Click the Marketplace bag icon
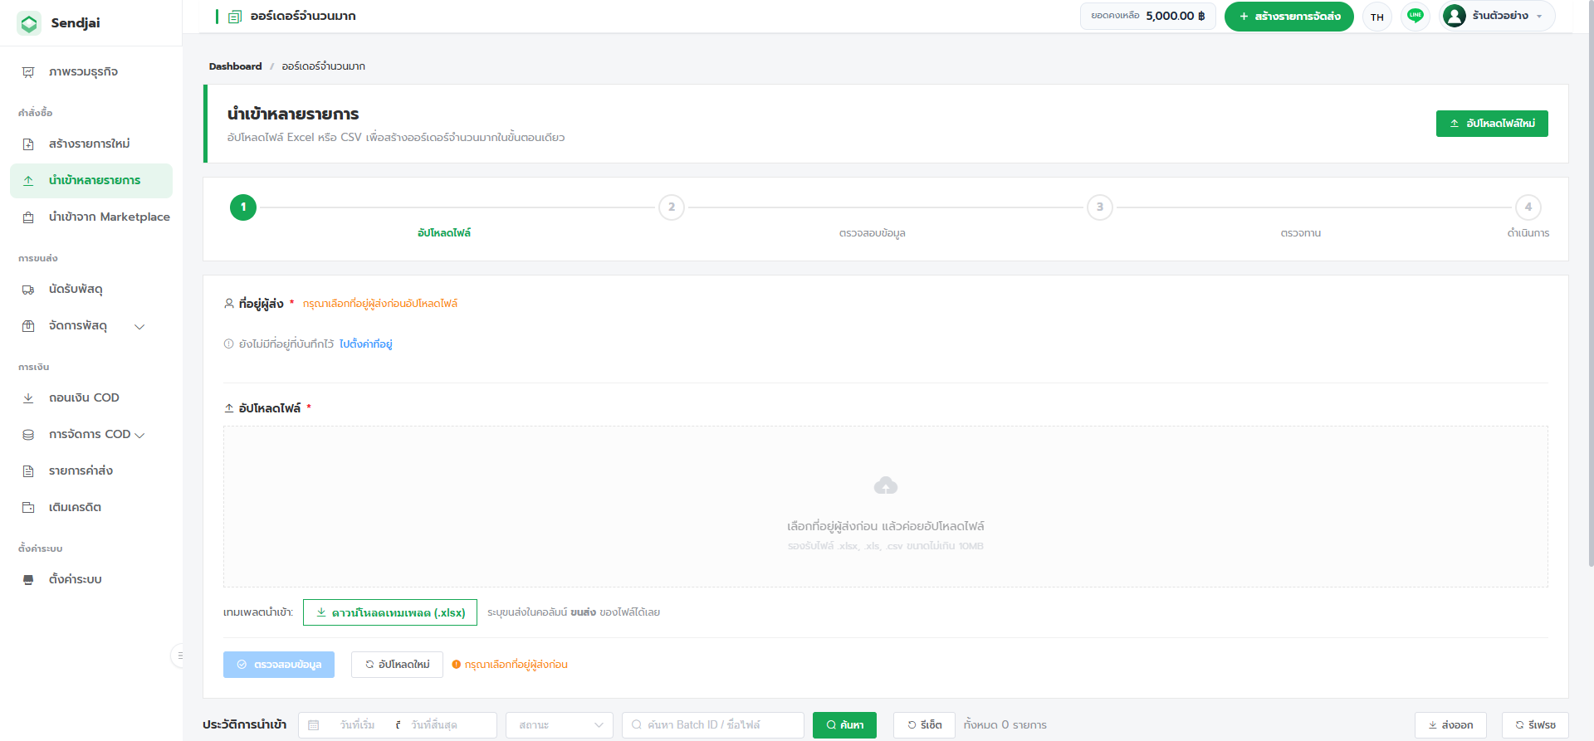Screen dimensions: 1594x741 28,217
